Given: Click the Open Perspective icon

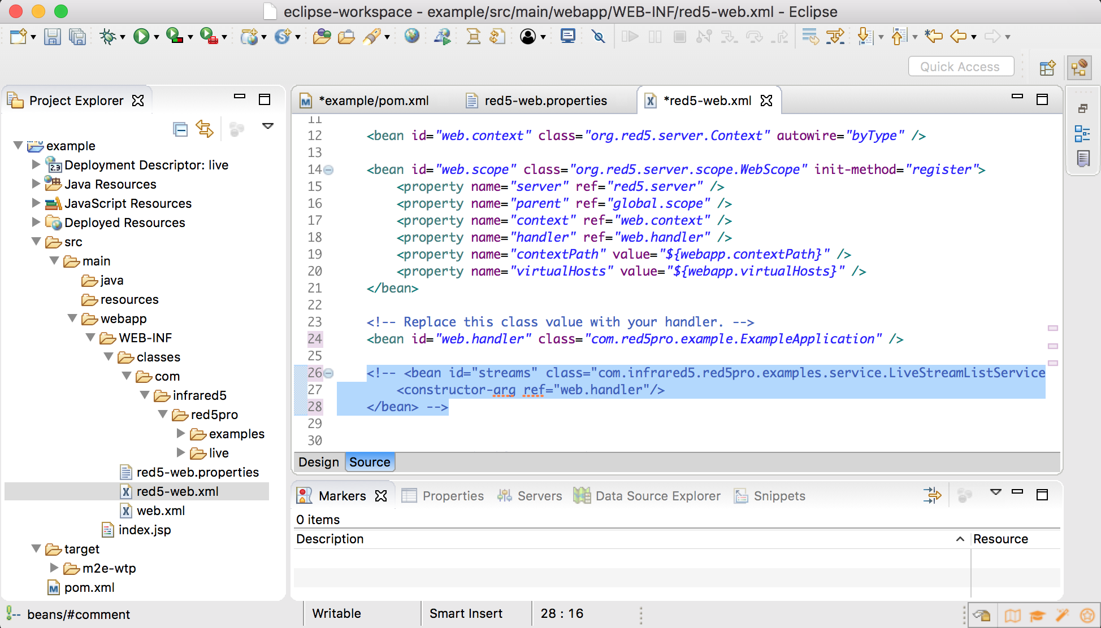Looking at the screenshot, I should [x=1047, y=68].
